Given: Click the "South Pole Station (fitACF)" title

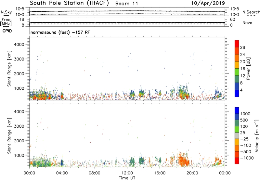Looking at the screenshot, I should click(69, 3).
